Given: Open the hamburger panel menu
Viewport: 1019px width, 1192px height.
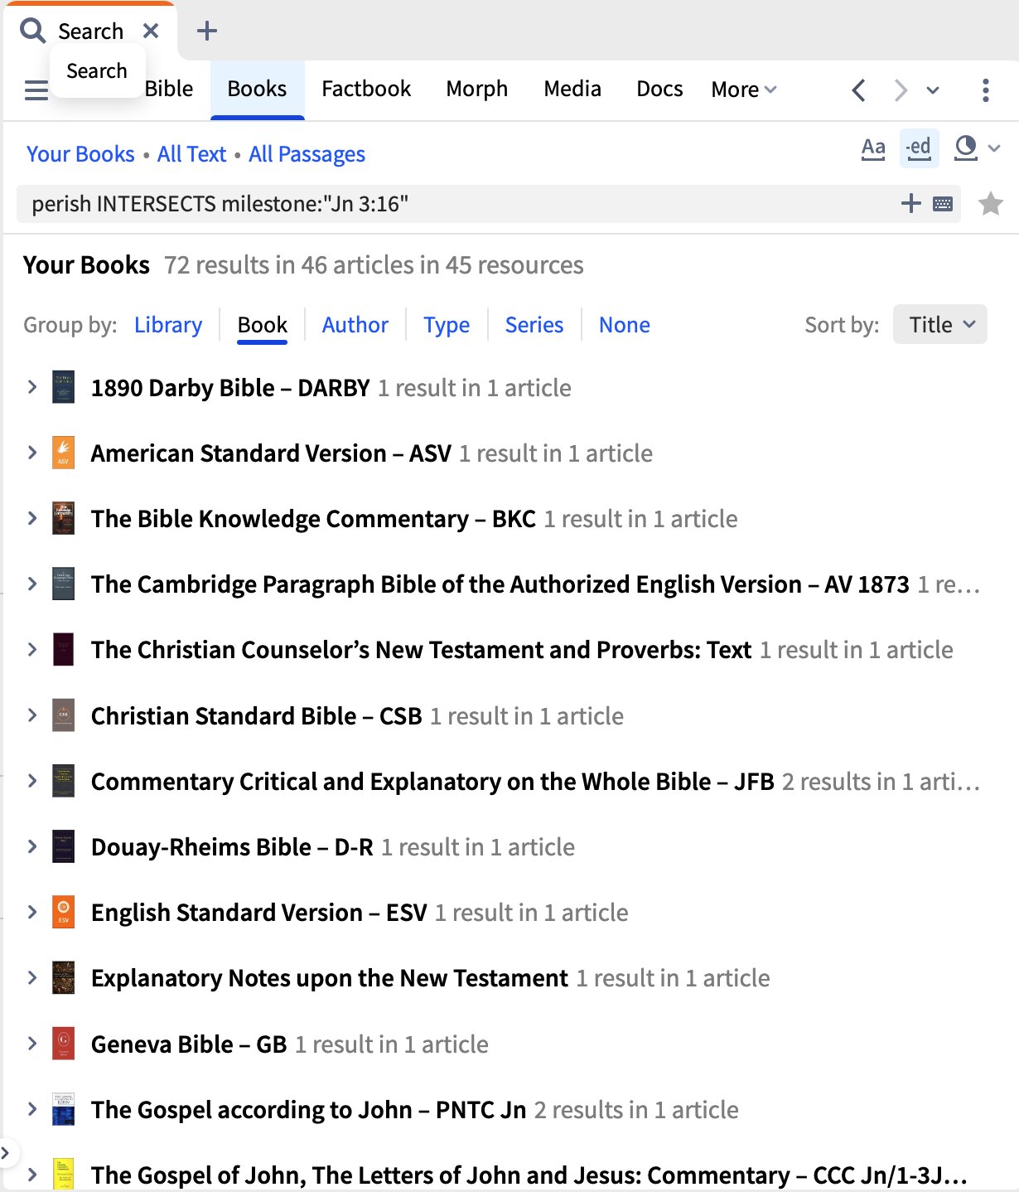Looking at the screenshot, I should pos(36,90).
